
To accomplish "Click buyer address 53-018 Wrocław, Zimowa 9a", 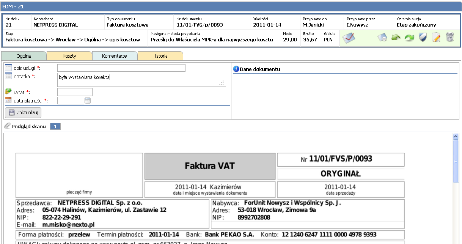I will point(277,210).
